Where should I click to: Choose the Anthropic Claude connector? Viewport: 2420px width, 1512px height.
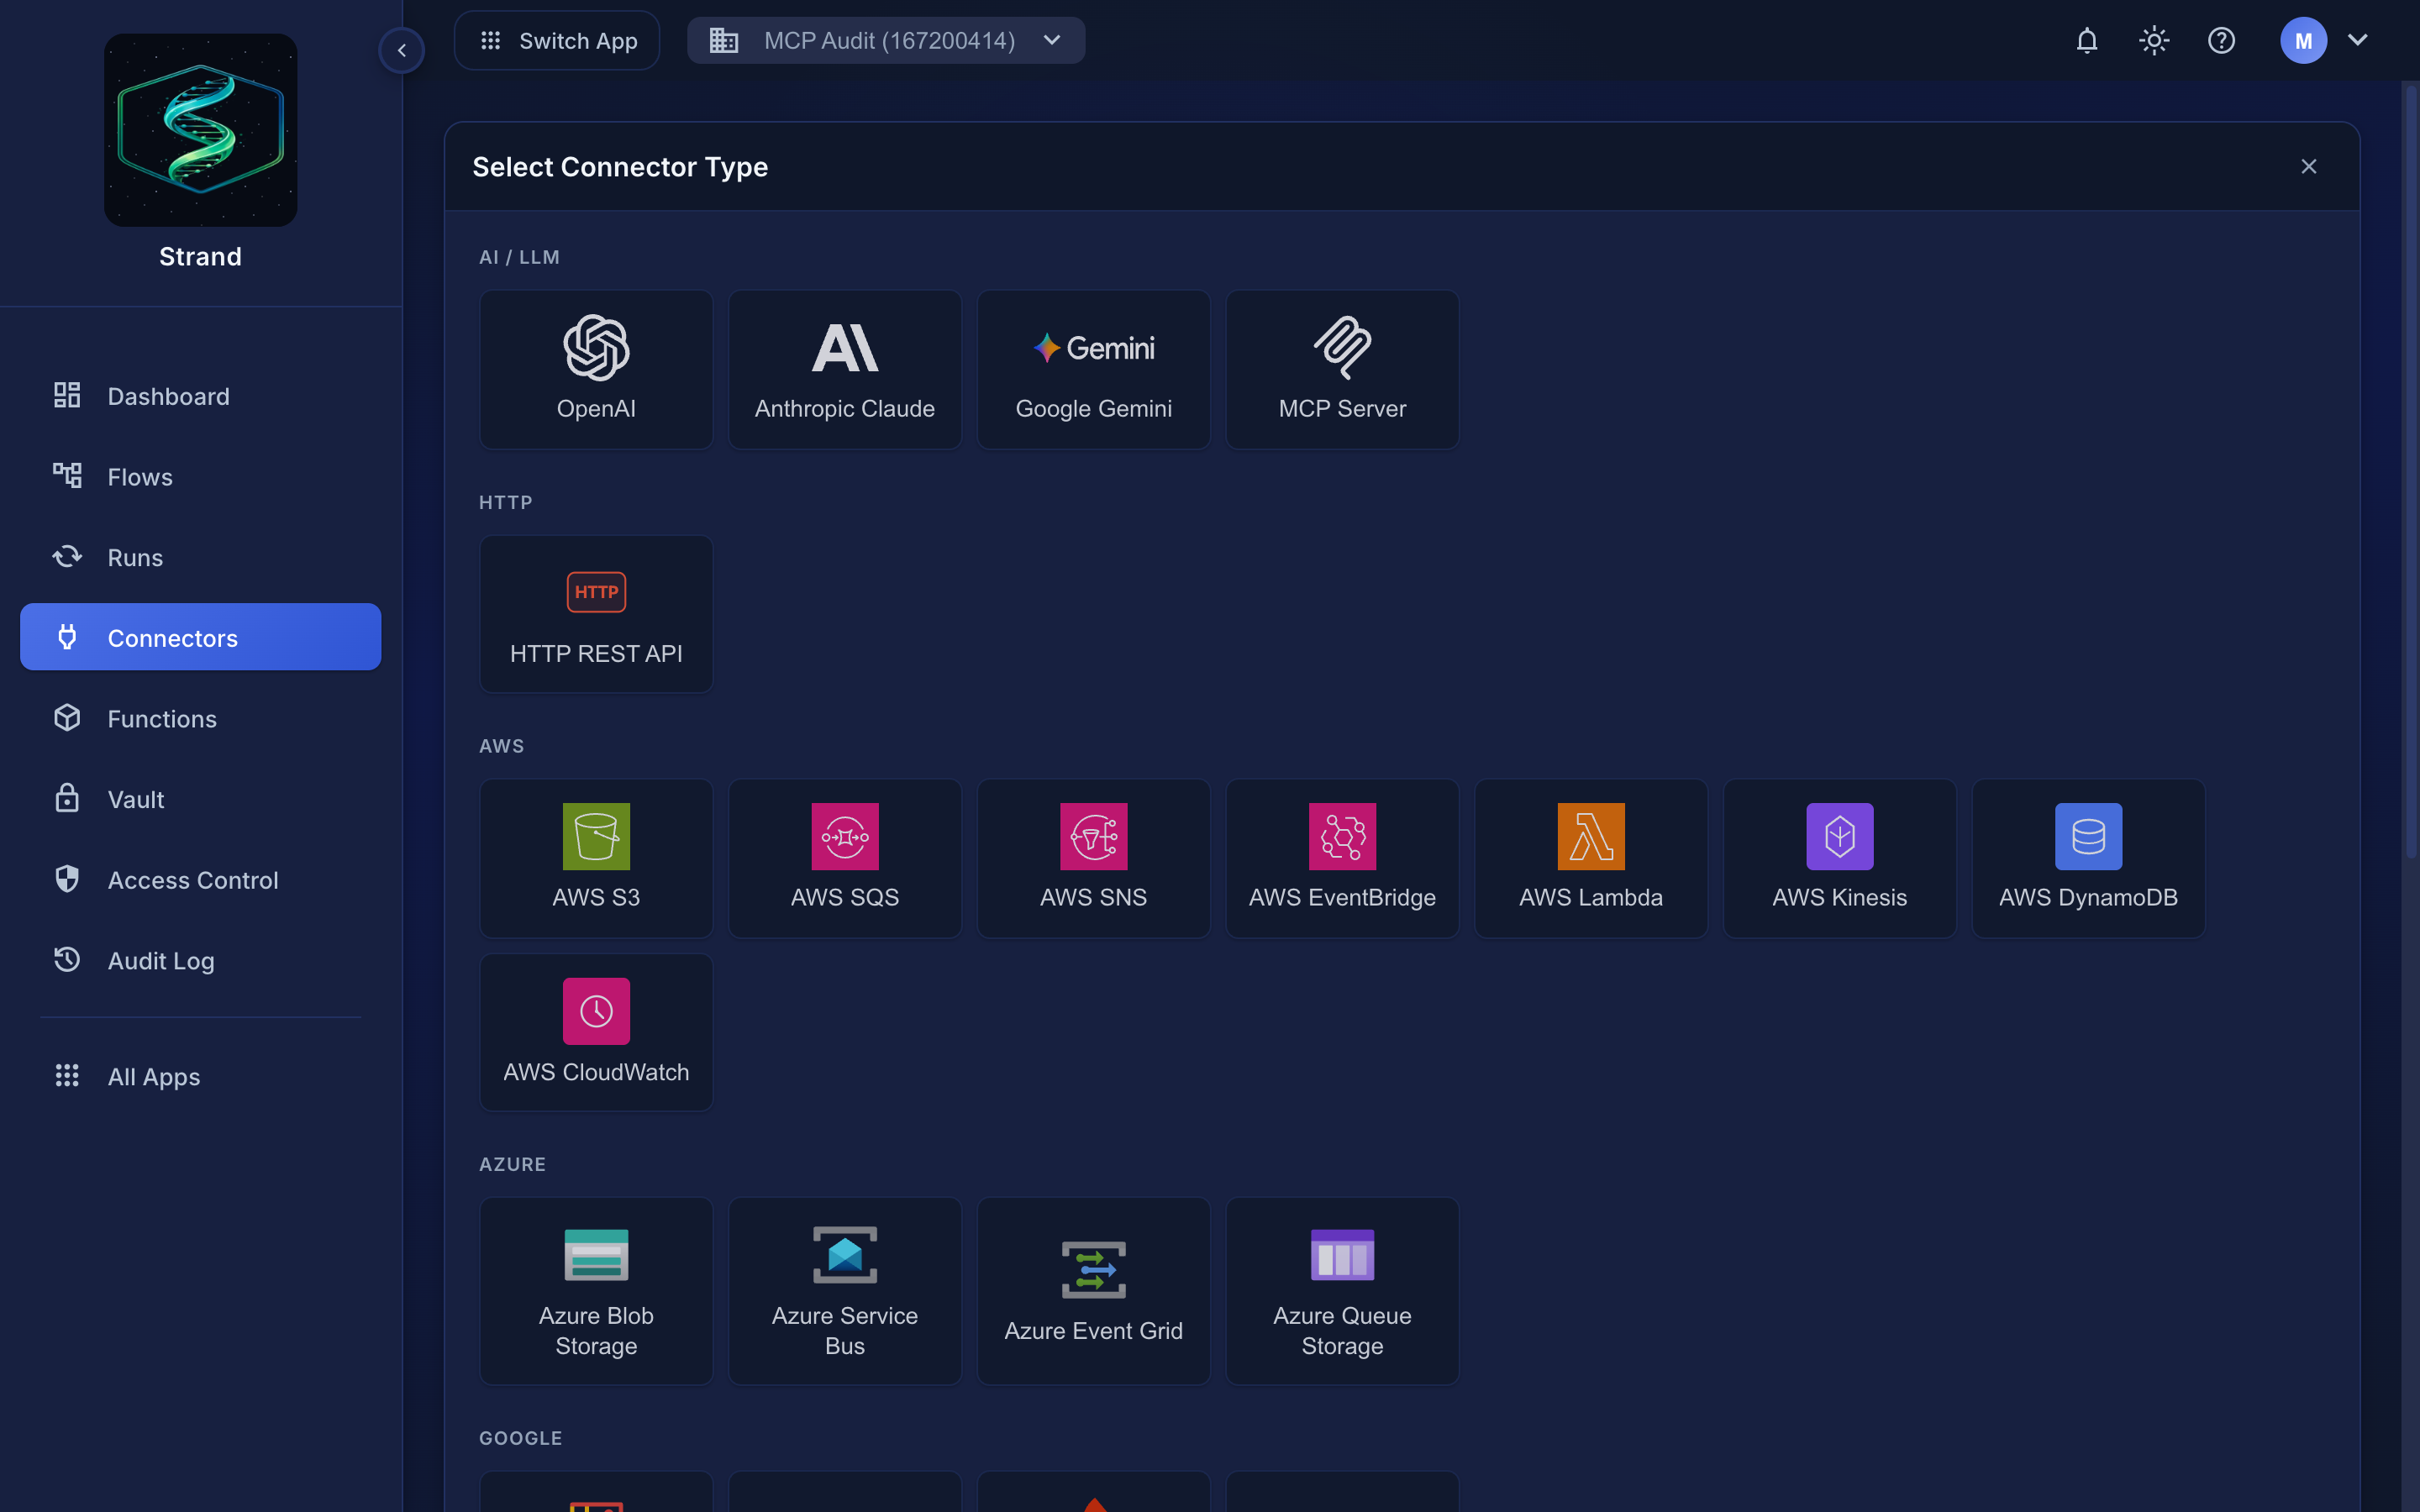tap(845, 369)
